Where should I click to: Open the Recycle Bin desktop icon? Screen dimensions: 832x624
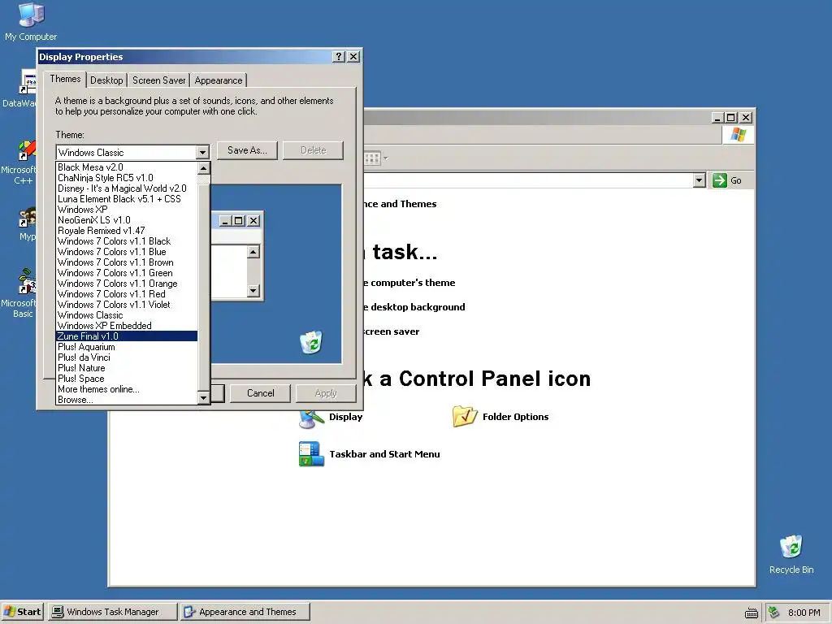(791, 554)
